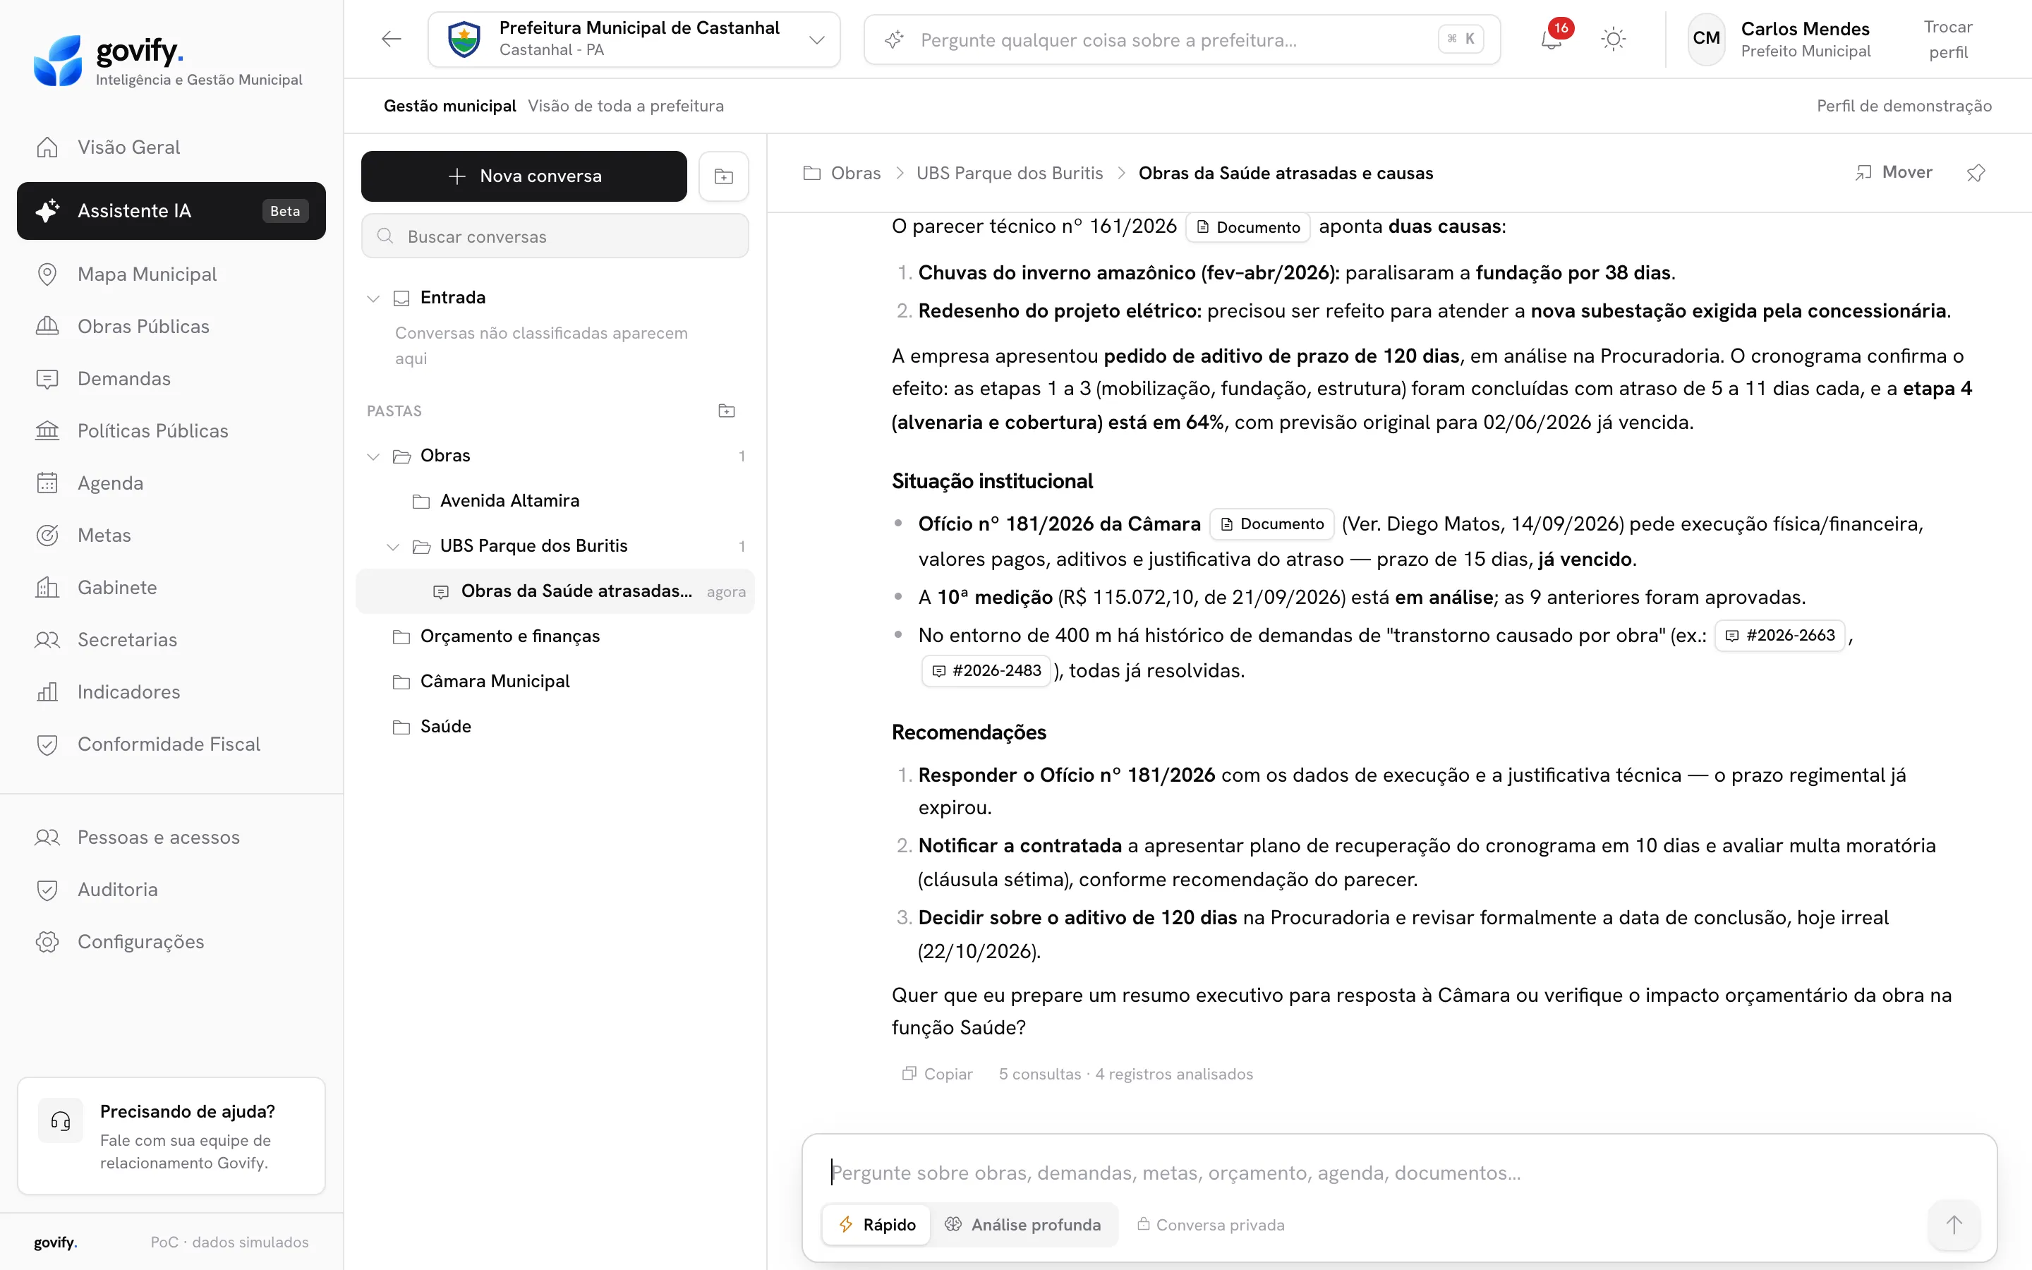Copy the response with Copiar
2032x1270 pixels.
[x=937, y=1075]
